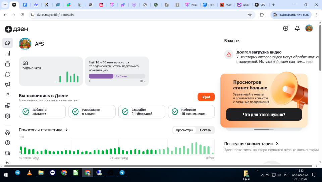Click the taskbar clock and date
The height and width of the screenshot is (182, 322).
click(x=300, y=175)
